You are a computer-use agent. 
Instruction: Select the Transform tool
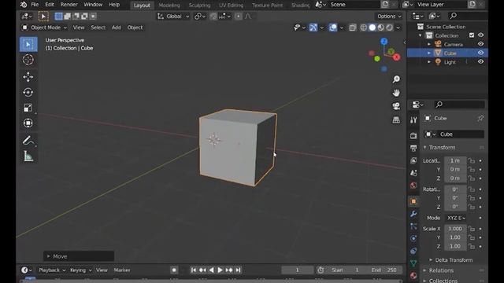pos(28,123)
